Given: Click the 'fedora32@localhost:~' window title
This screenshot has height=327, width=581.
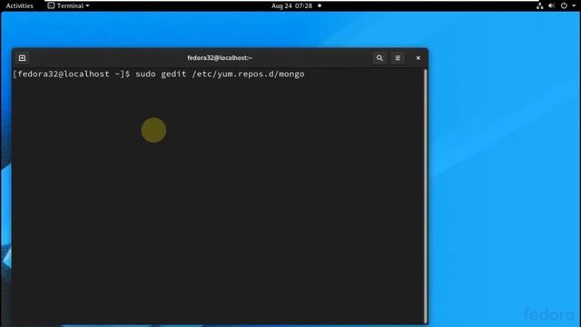Looking at the screenshot, I should click(220, 58).
